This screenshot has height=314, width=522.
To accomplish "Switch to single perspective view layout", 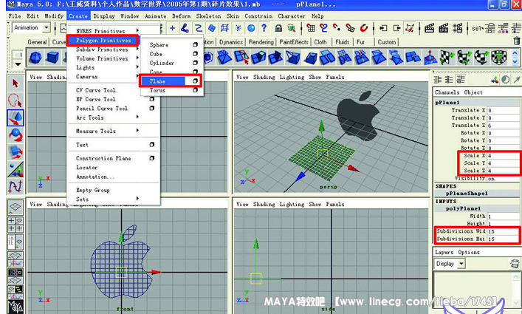I will (x=16, y=208).
